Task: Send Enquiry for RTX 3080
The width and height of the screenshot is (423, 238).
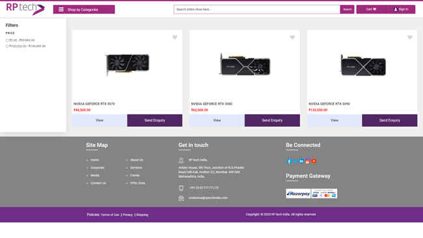Action: click(x=272, y=120)
